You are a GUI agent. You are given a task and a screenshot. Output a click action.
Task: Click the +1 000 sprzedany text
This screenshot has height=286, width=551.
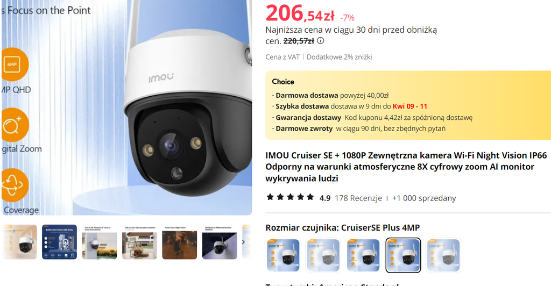(x=424, y=198)
